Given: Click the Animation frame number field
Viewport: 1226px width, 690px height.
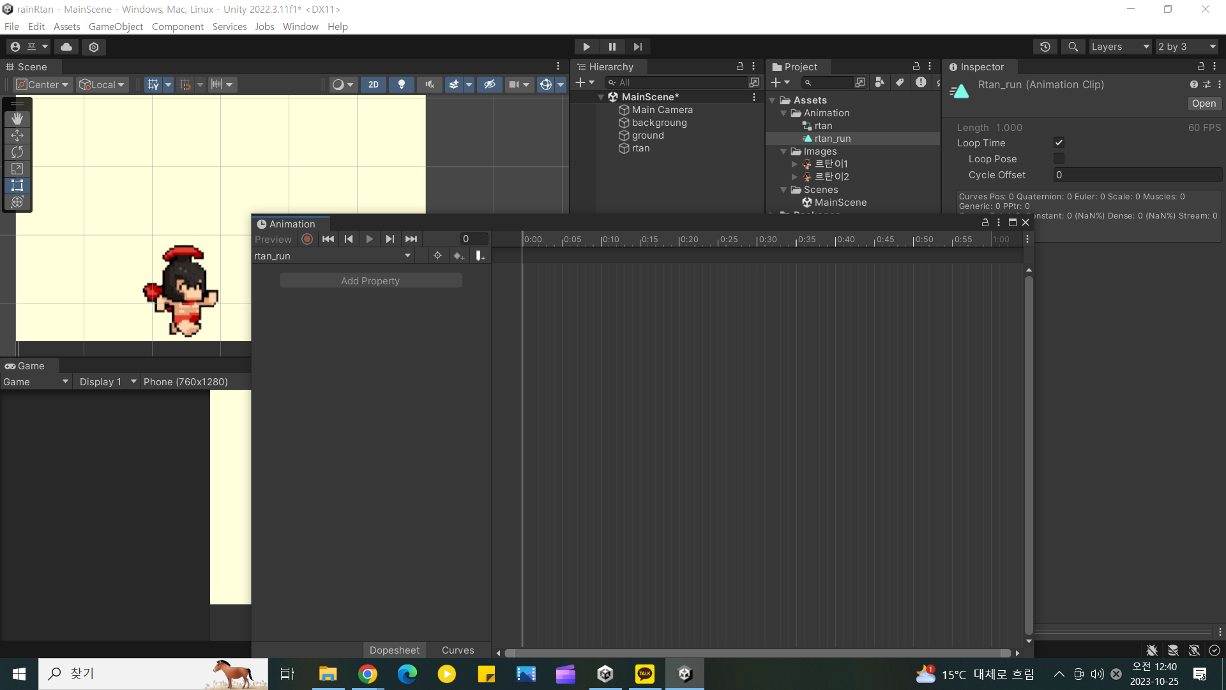Looking at the screenshot, I should tap(474, 239).
